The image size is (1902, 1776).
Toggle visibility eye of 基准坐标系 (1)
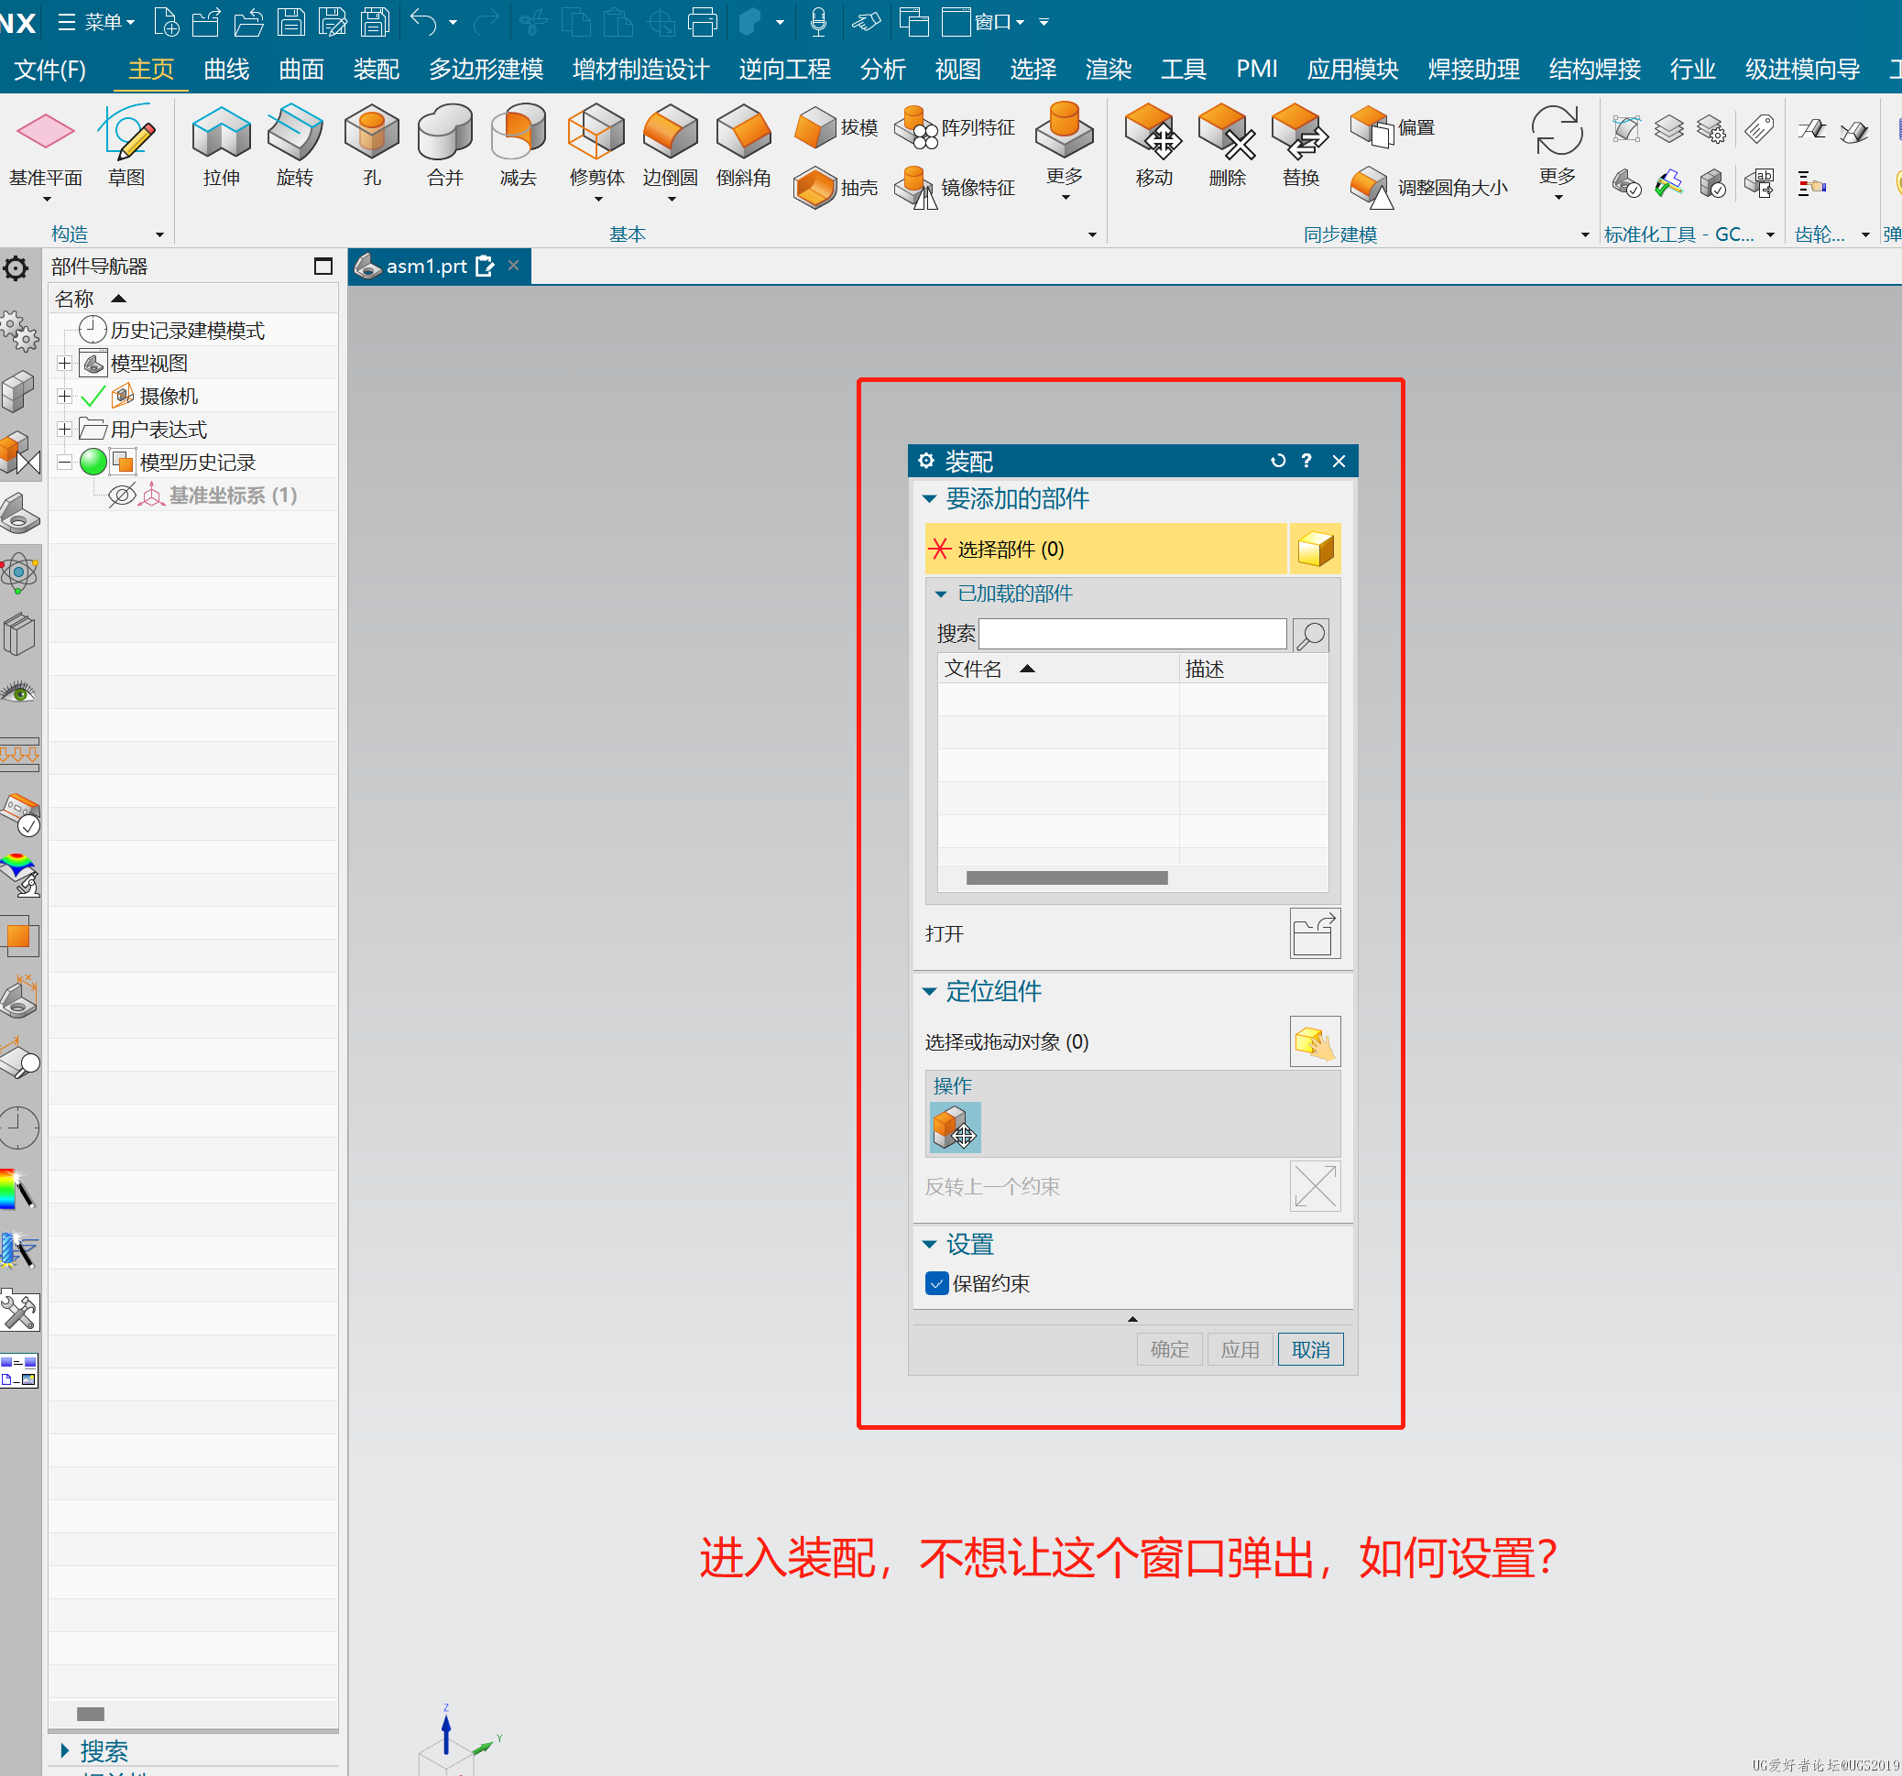point(123,496)
